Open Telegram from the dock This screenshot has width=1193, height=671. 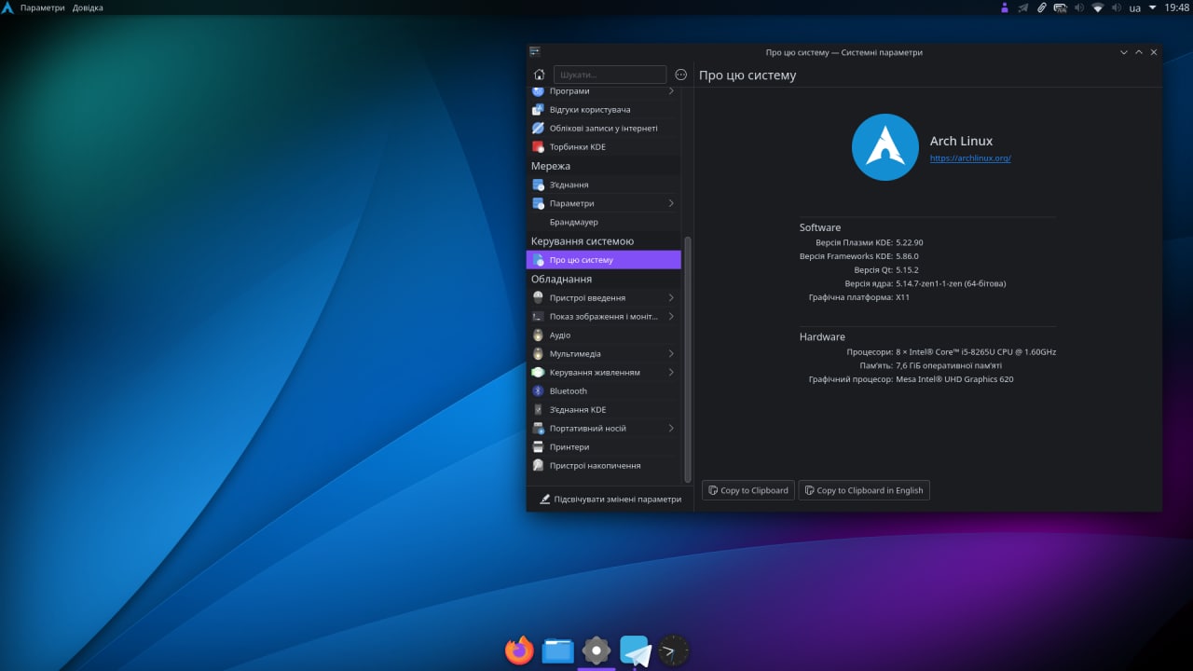tap(636, 650)
